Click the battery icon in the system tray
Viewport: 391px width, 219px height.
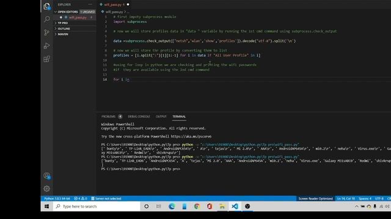pyautogui.click(x=362, y=206)
